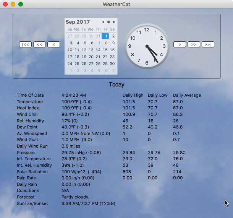Select September 8 in the calendar
233x218 pixels.
pyautogui.click(x=106, y=43)
